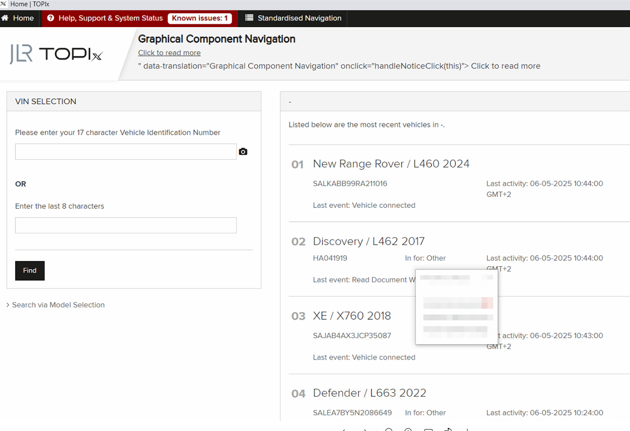Open the Standardised Navigation menu

tap(293, 18)
